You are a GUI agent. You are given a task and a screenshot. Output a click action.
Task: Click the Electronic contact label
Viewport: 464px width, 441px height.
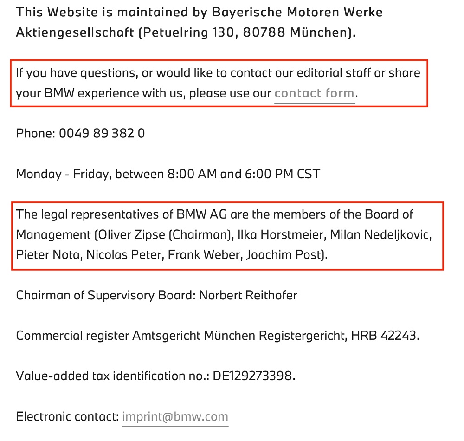tap(67, 417)
